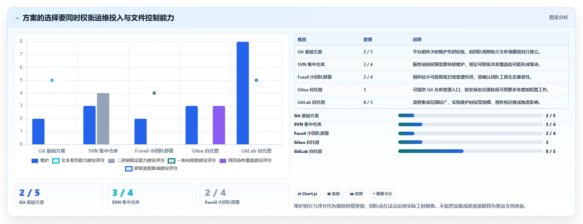Image resolution: width=583 pixels, height=224 pixels.
Task: Click the description starting 服务端和权限需要持续维护
Action: tap(477, 65)
